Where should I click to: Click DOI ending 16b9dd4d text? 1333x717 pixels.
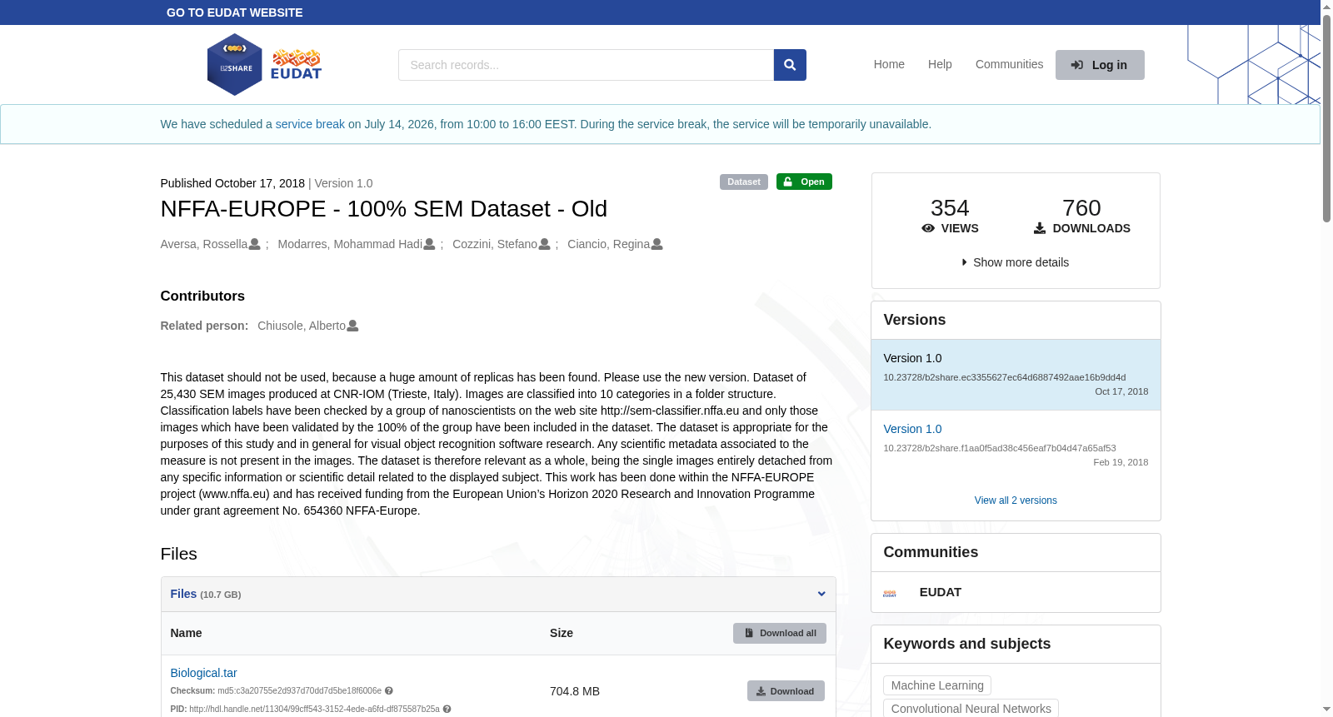[x=1004, y=377]
